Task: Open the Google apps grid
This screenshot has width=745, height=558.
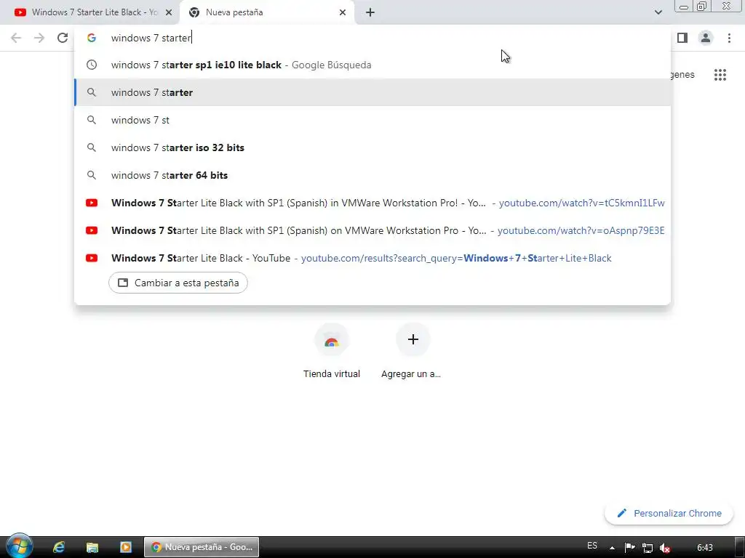Action: (720, 75)
